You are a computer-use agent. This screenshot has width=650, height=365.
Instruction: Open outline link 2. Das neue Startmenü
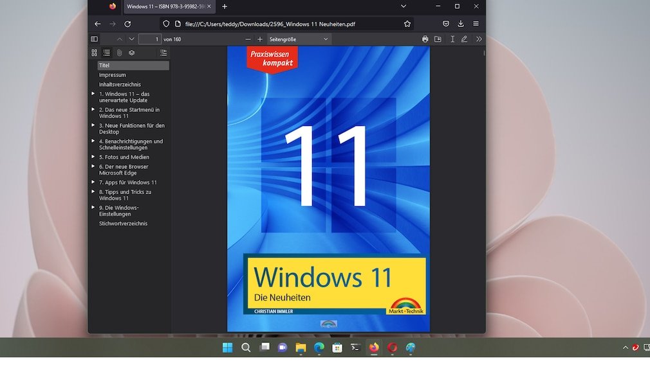coord(129,113)
